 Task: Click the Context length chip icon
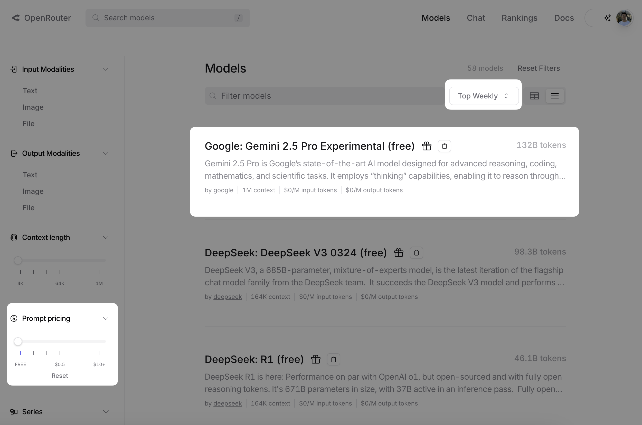pos(14,237)
